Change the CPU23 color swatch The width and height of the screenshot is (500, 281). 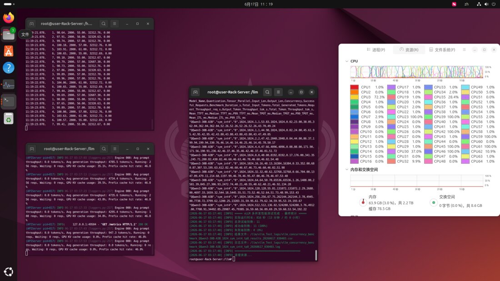(391, 117)
